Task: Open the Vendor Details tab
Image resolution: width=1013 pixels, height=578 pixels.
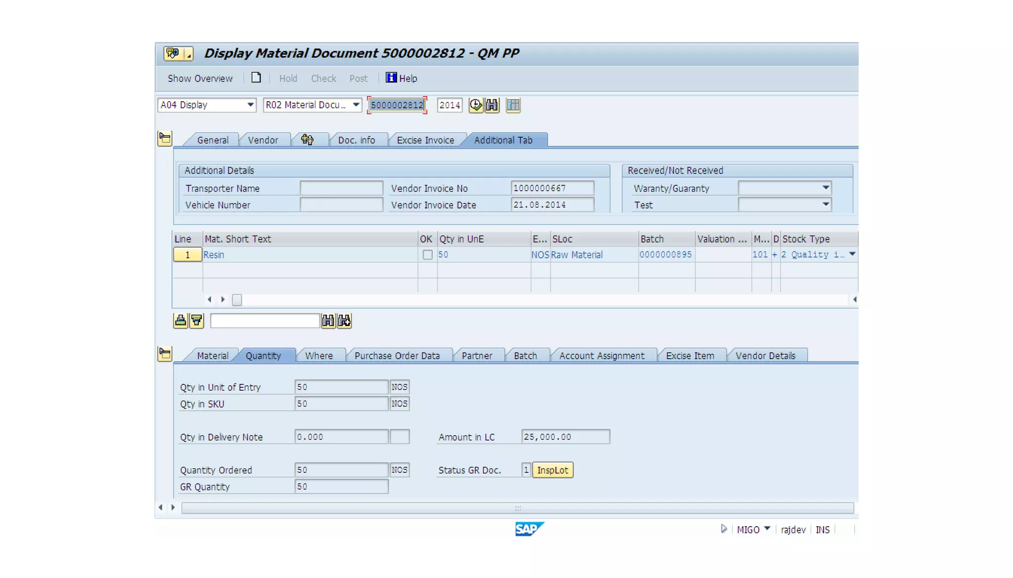Action: pyautogui.click(x=765, y=356)
